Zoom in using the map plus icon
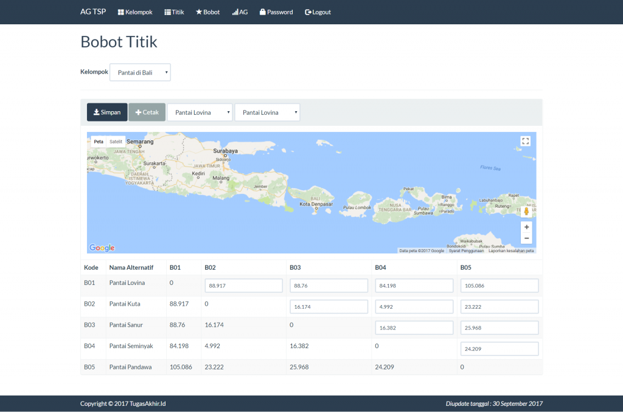The image size is (623, 412). 526,226
